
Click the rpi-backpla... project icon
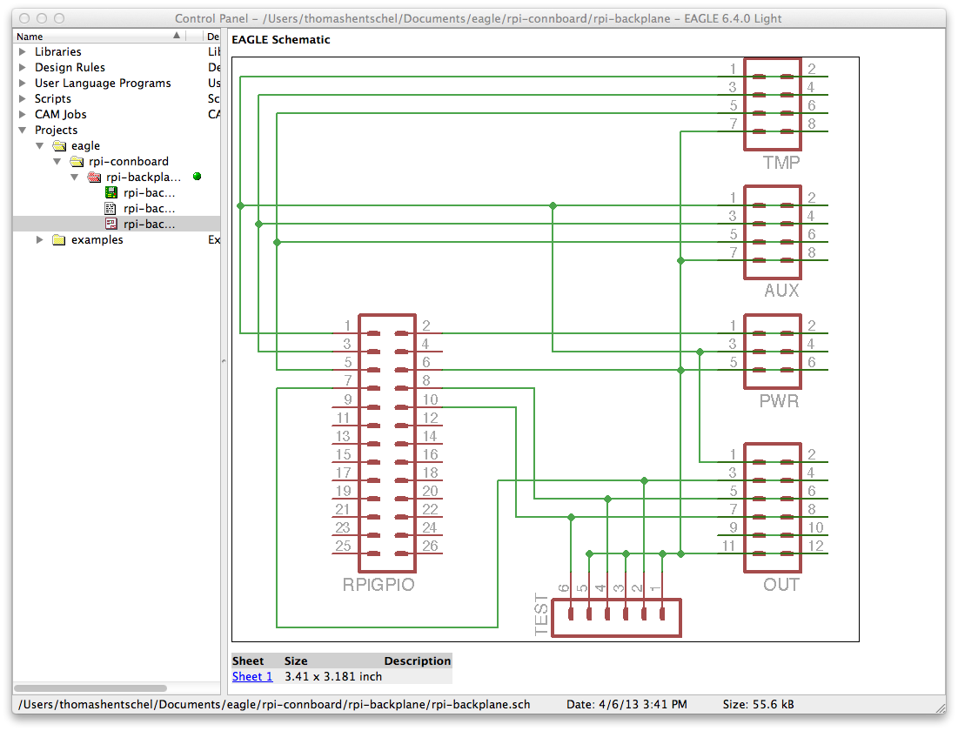point(94,178)
